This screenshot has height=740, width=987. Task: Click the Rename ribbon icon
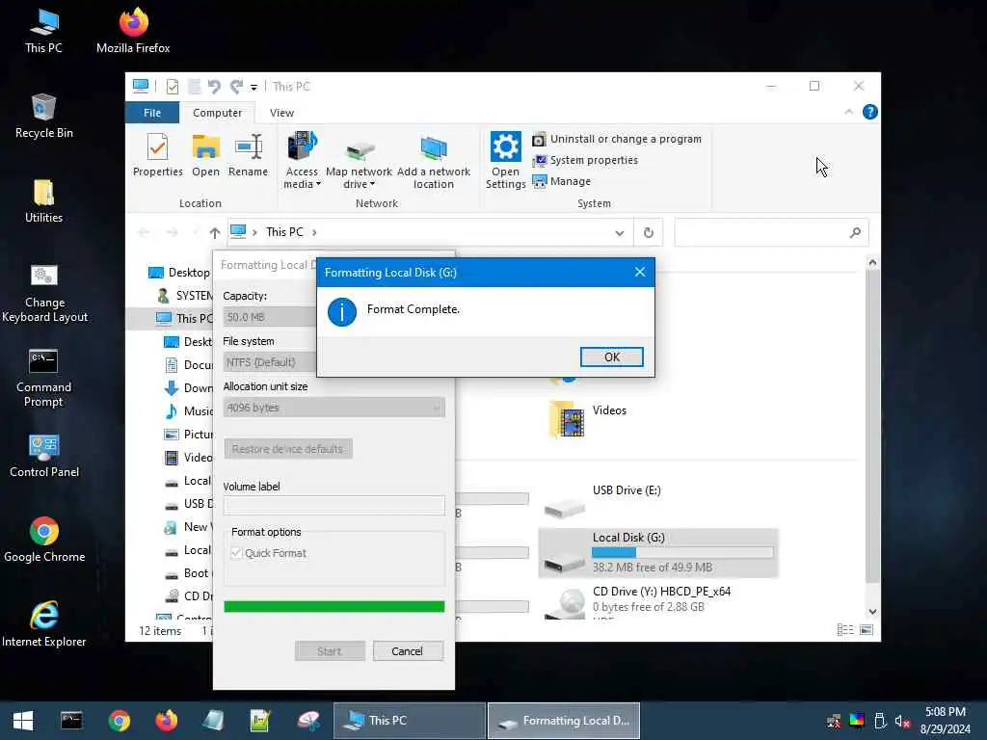coord(248,155)
